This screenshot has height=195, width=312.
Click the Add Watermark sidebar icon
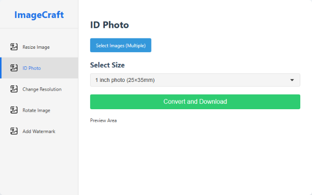pos(14,131)
